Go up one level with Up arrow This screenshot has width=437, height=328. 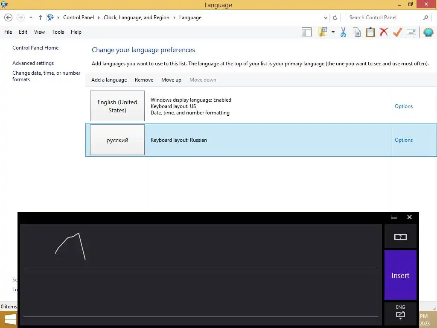pyautogui.click(x=41, y=18)
